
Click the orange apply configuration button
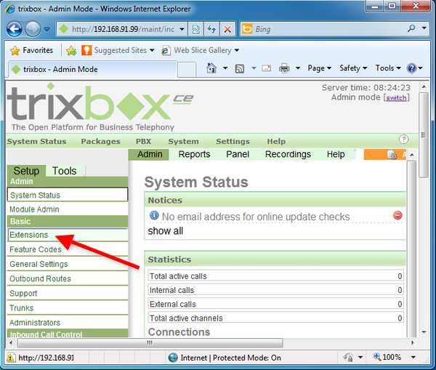click(x=385, y=154)
